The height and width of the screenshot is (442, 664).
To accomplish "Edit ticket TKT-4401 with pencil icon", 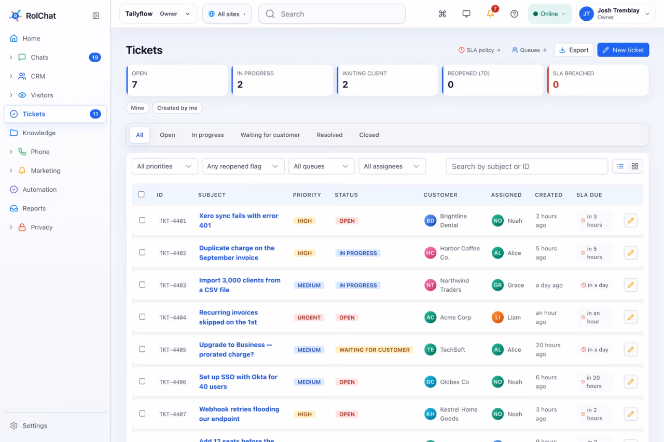I will tap(631, 221).
